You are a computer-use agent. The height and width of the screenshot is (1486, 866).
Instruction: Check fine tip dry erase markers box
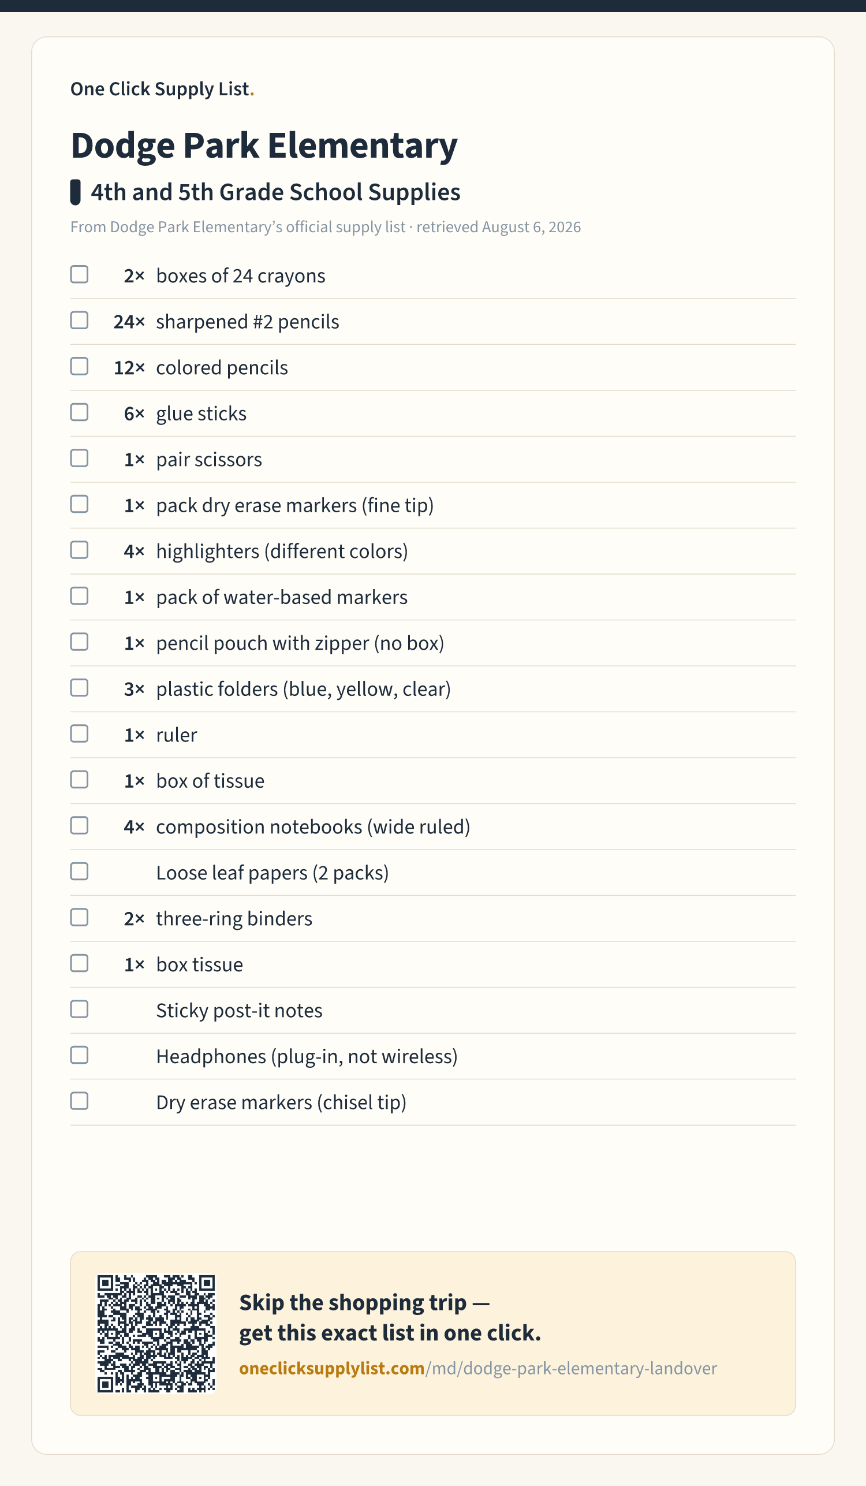(x=79, y=504)
